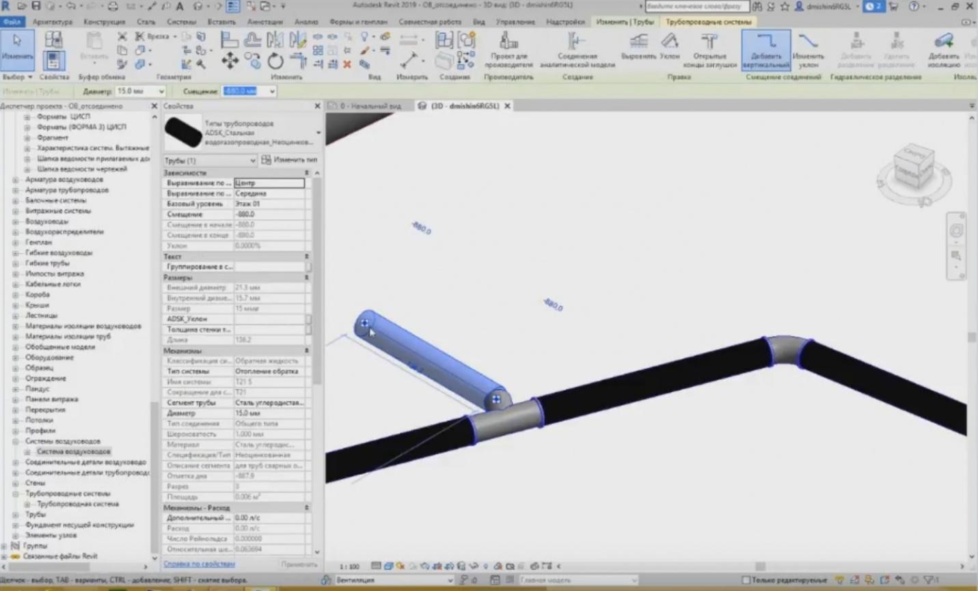Click the Save icon in quick access toolbar
This screenshot has height=591, width=978.
[36, 6]
